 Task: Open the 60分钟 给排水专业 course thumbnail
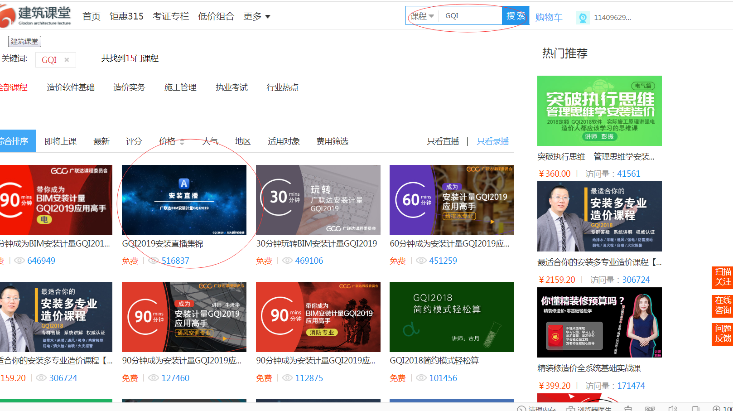point(452,200)
